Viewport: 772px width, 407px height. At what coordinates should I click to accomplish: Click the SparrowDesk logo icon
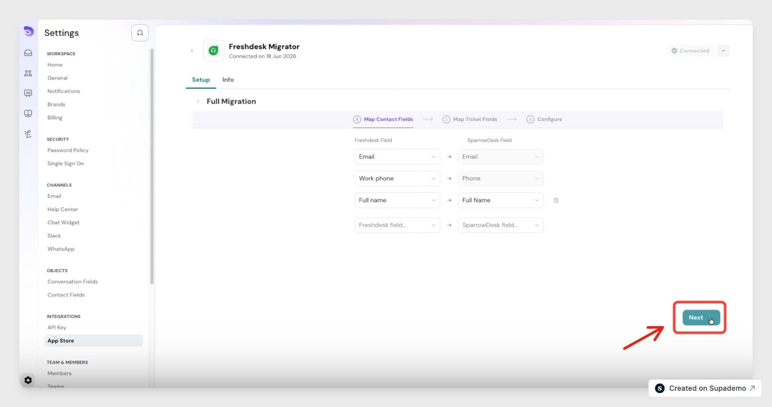point(29,31)
